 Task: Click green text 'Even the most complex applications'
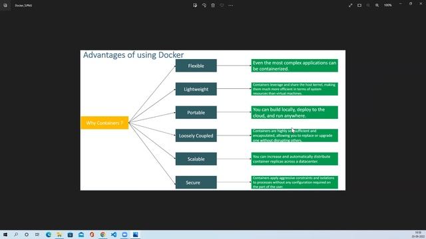(x=294, y=66)
